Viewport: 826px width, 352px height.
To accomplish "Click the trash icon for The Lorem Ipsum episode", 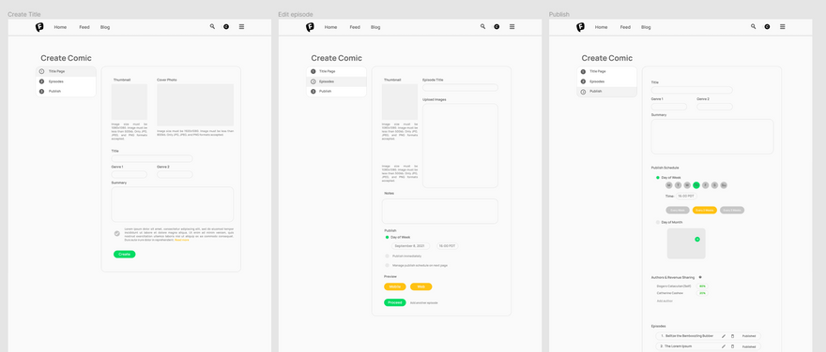I will pyautogui.click(x=732, y=346).
